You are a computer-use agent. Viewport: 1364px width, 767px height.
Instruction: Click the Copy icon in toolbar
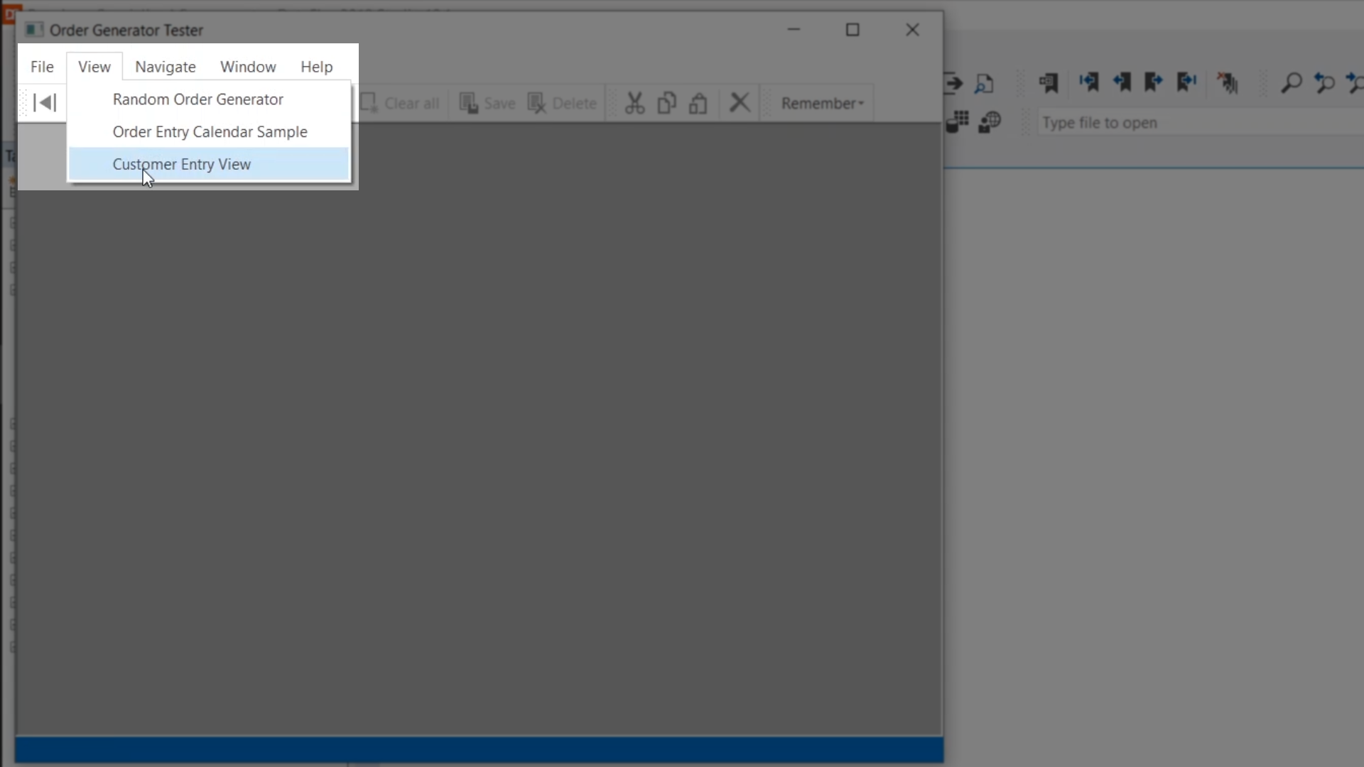tap(666, 103)
